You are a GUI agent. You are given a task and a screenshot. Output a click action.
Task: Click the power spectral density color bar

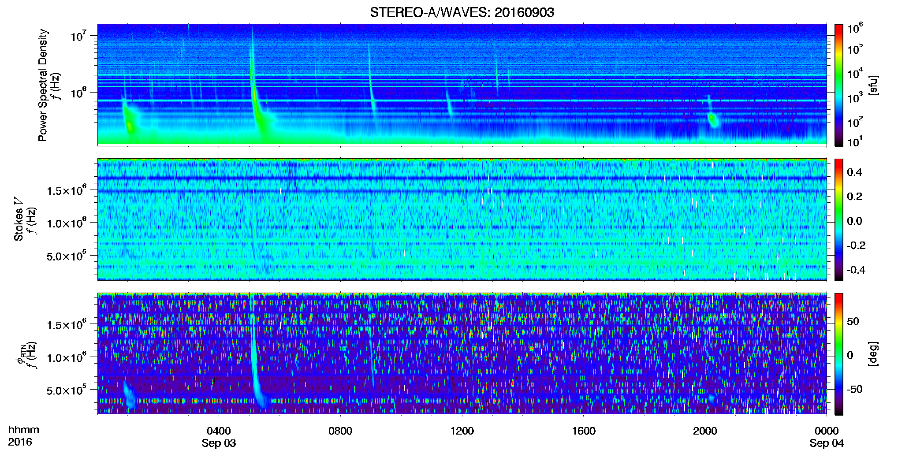click(x=838, y=85)
